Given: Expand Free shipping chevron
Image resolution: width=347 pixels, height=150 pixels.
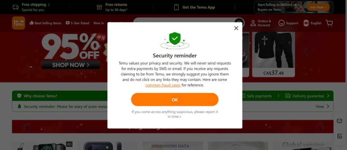Looking at the screenshot, I should (49, 4).
